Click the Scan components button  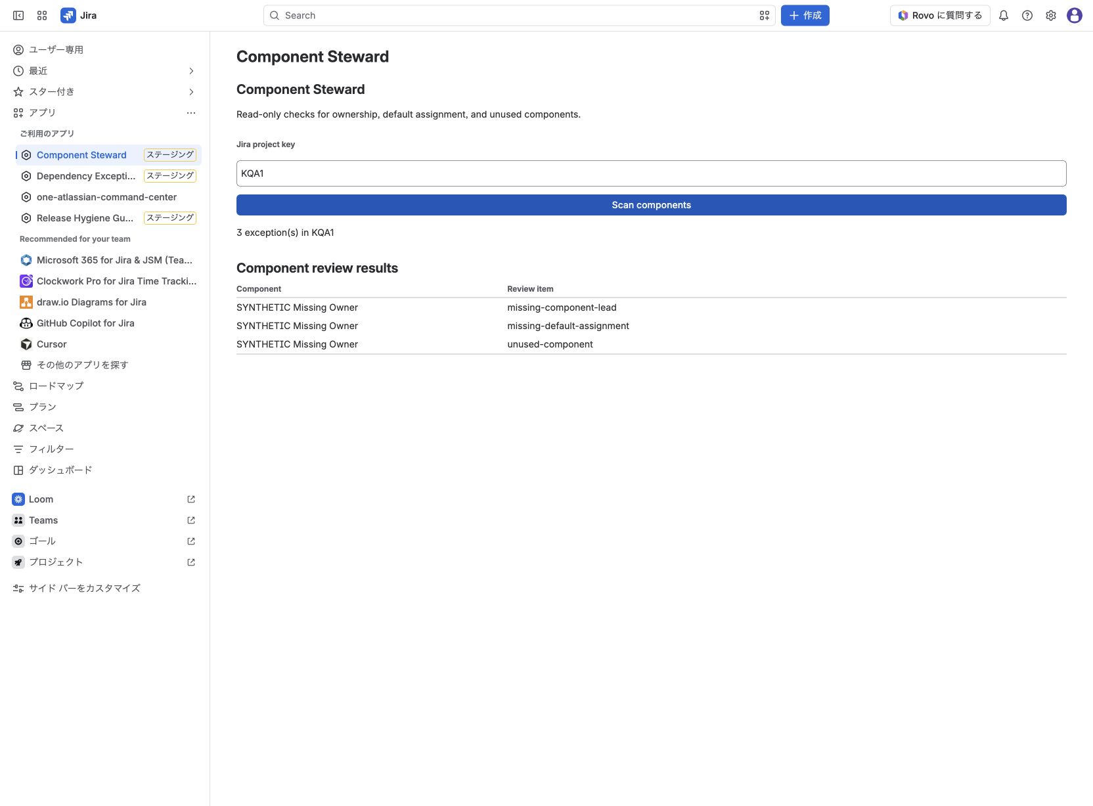click(x=652, y=205)
